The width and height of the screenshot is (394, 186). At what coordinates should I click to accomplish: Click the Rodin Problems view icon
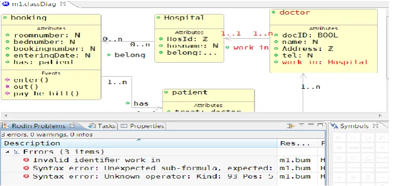point(6,126)
